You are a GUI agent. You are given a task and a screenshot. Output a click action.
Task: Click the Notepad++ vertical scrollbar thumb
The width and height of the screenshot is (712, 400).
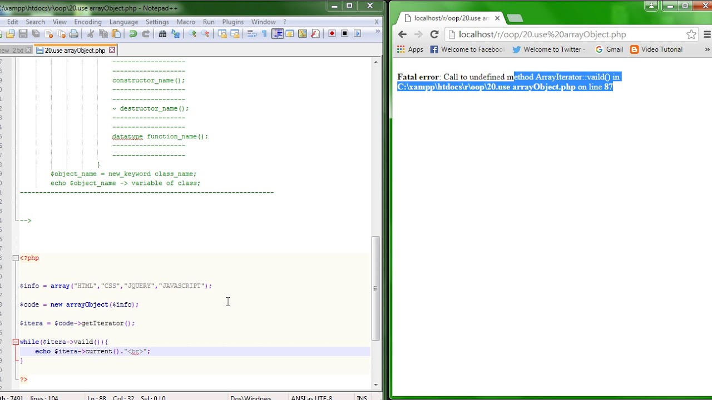pos(376,288)
